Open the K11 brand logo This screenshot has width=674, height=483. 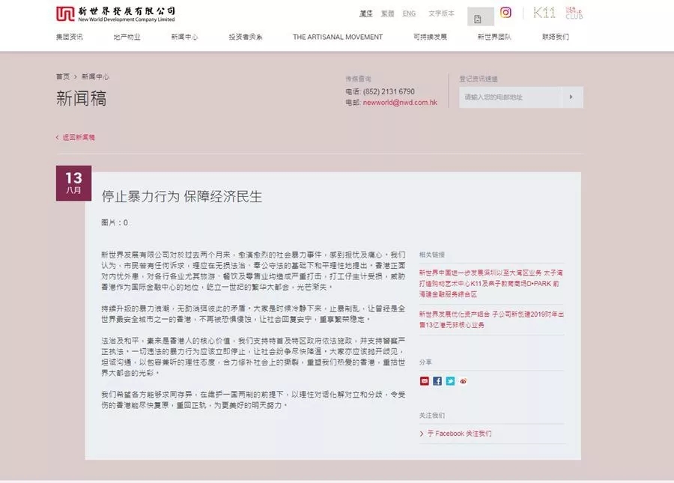click(x=544, y=13)
